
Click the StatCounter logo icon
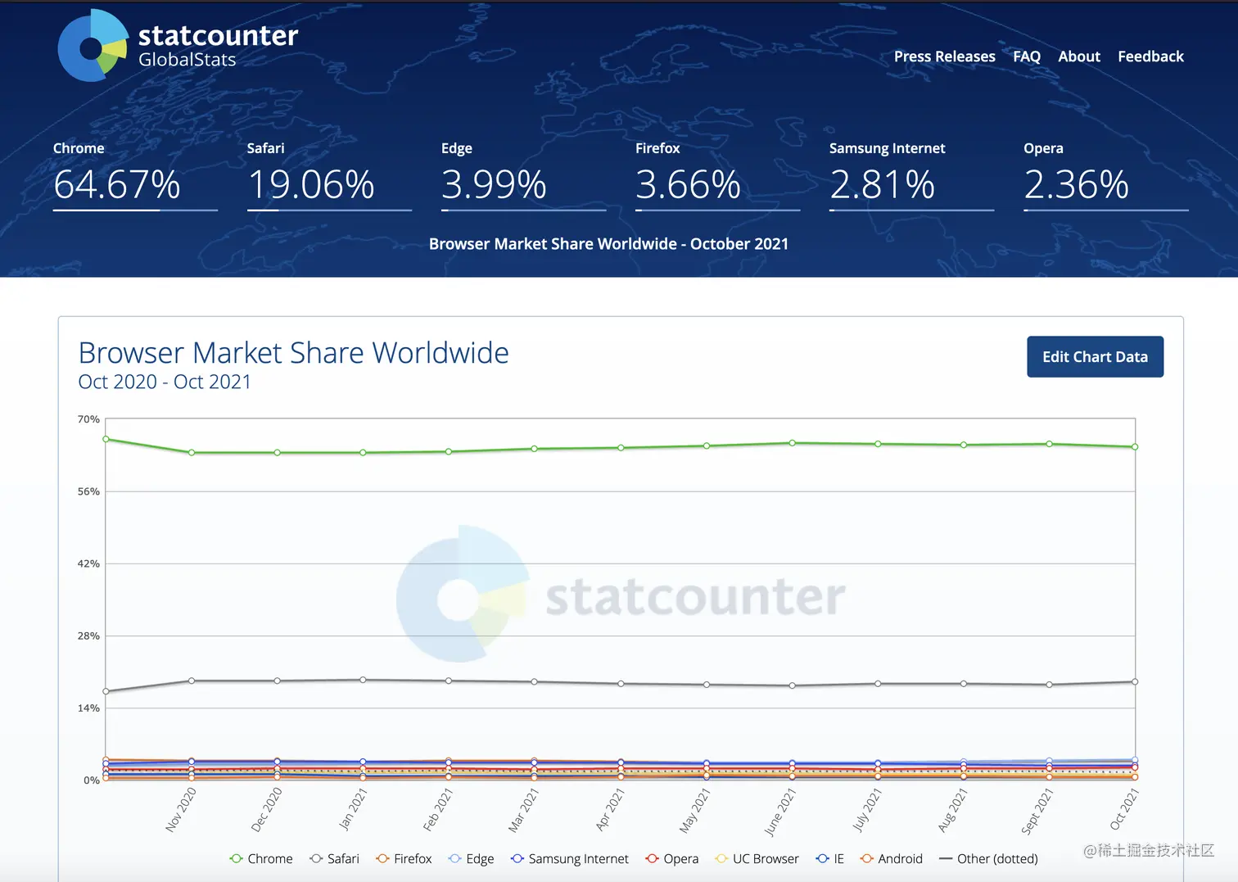click(93, 45)
